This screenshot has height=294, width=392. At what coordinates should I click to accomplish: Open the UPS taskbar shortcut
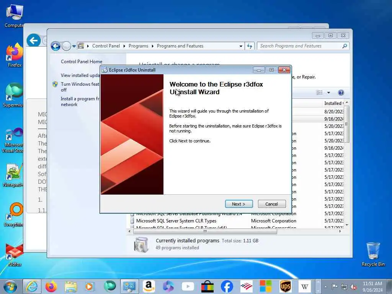coord(285,286)
